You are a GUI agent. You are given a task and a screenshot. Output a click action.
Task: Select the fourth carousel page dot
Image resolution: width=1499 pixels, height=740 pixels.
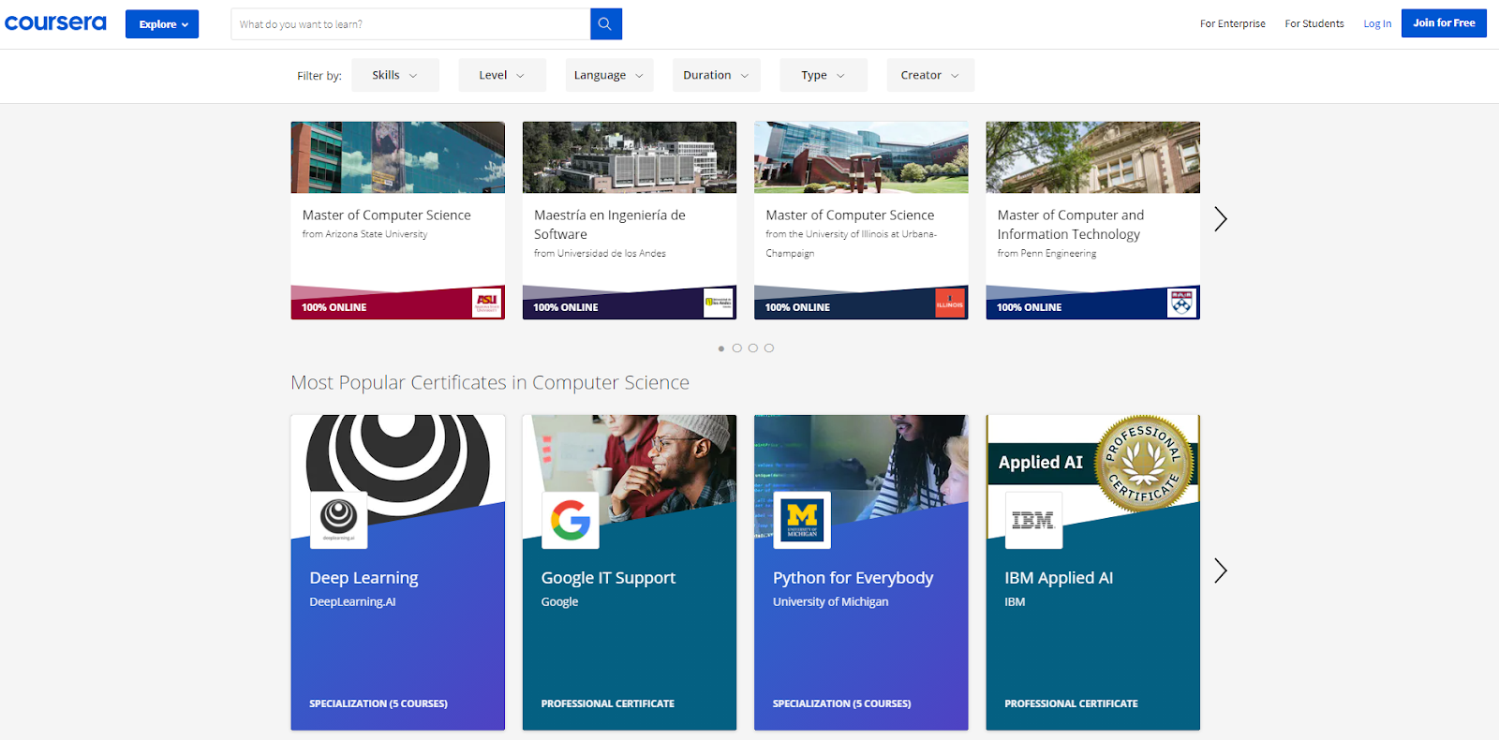click(x=769, y=348)
